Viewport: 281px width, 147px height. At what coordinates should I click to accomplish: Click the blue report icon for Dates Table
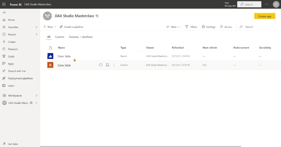click(50, 56)
